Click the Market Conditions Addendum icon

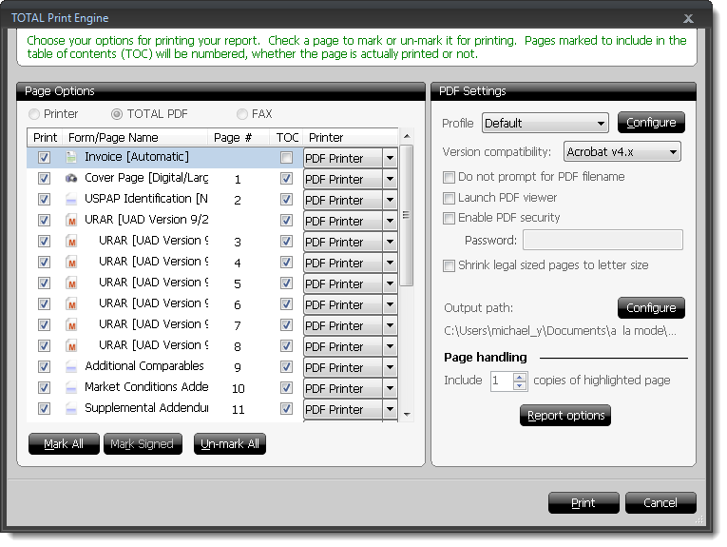71,388
